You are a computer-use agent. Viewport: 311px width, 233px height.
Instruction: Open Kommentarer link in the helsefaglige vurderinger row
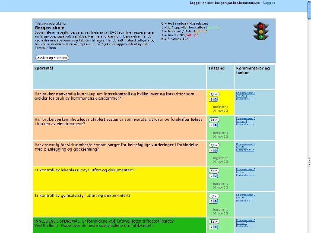tap(245, 144)
